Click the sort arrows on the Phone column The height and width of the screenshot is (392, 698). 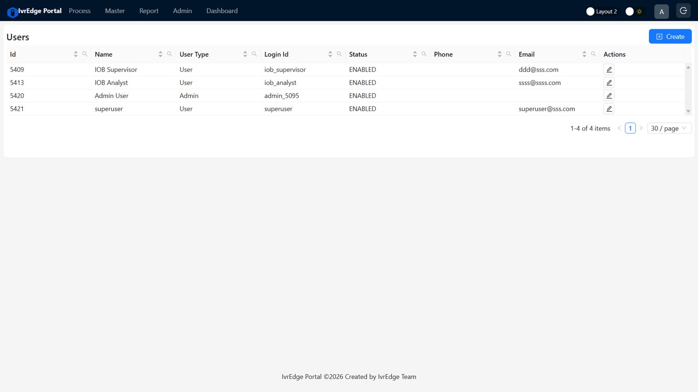pos(500,54)
